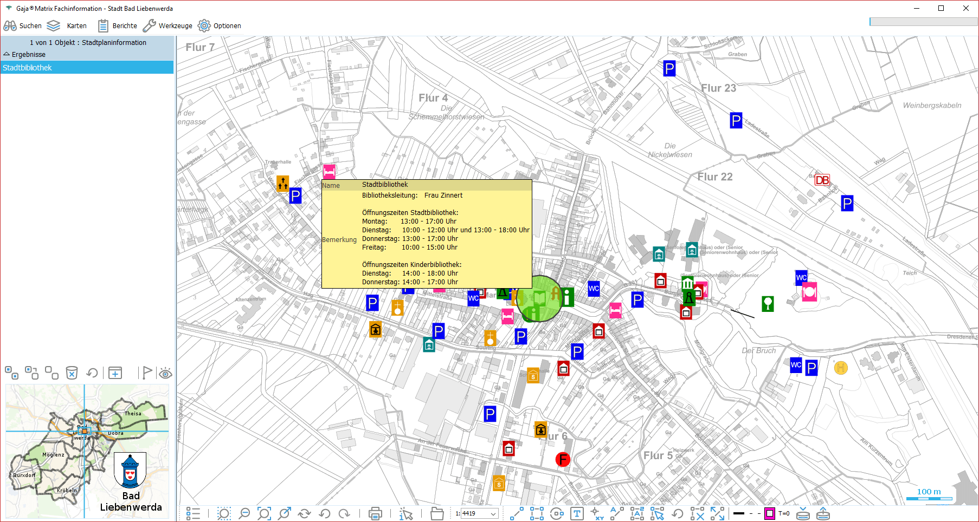Toggle the eye visibility icon
The width and height of the screenshot is (979, 522).
(x=165, y=373)
